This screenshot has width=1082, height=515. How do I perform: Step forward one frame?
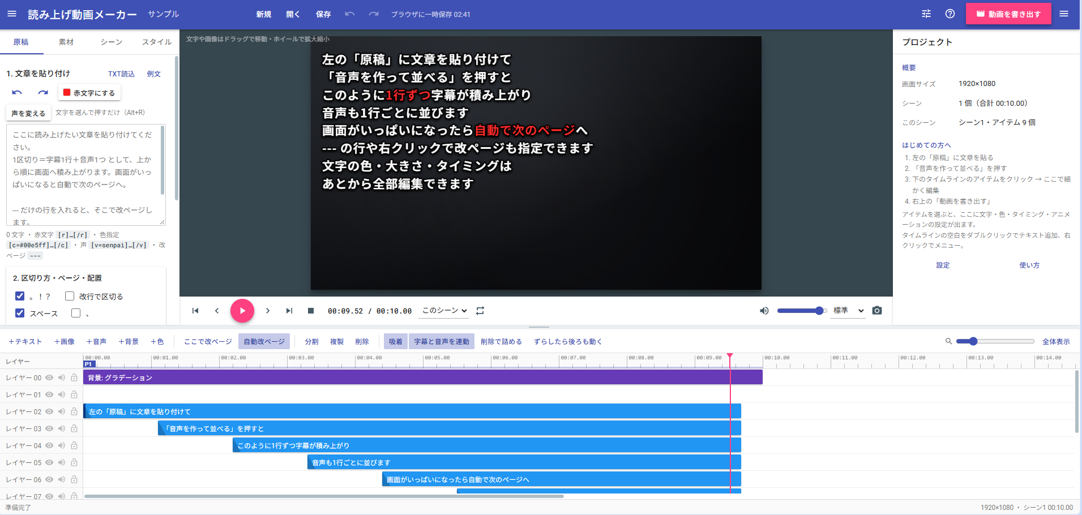tap(268, 311)
